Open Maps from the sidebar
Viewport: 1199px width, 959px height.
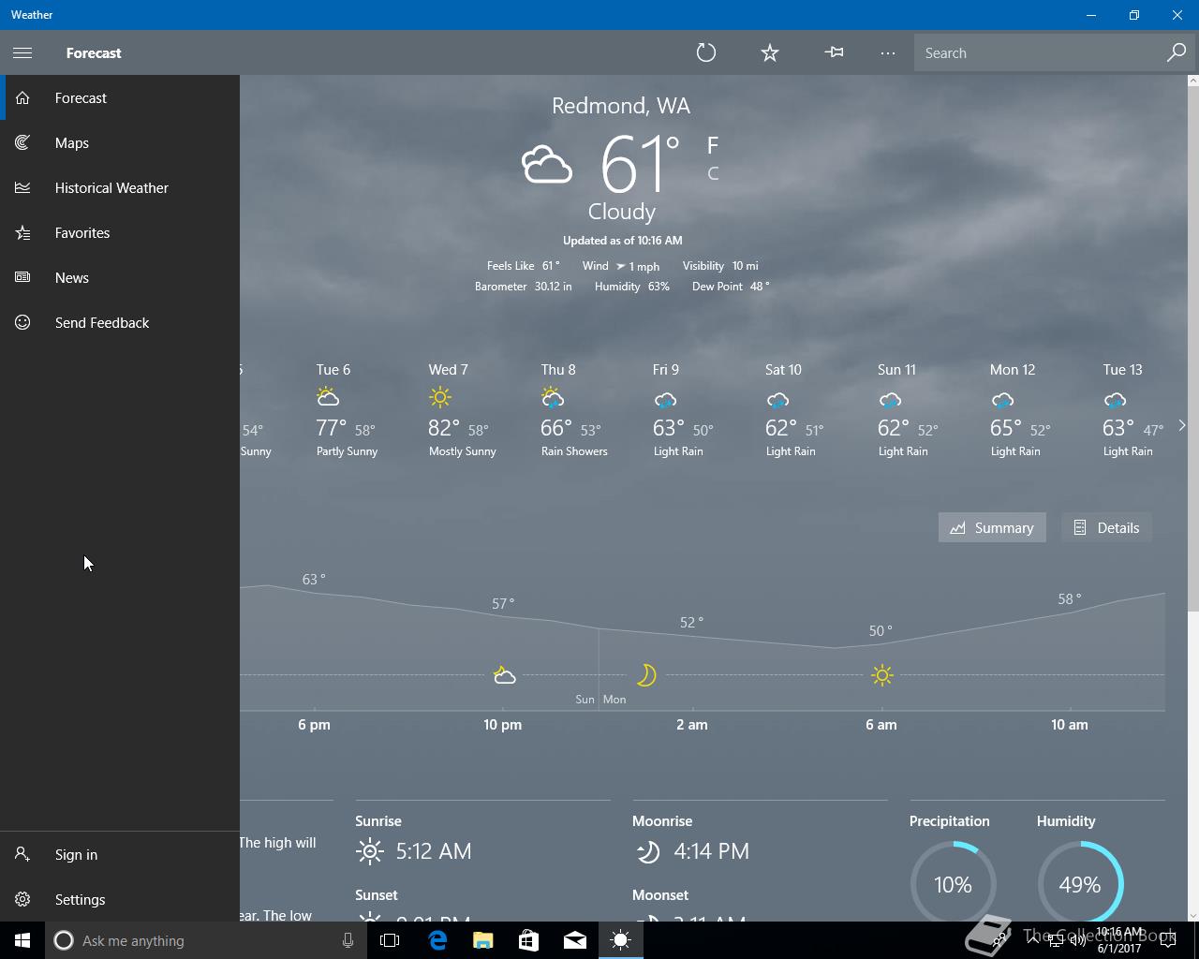(x=120, y=142)
